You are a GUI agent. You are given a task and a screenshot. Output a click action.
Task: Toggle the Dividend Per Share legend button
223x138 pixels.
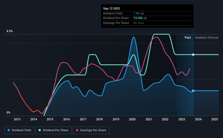click(54, 130)
